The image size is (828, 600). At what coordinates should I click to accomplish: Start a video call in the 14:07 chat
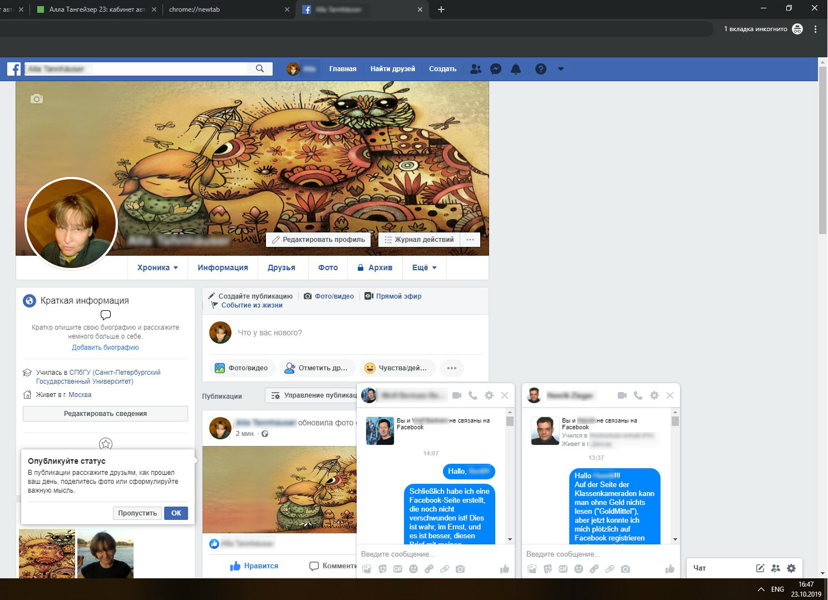(457, 395)
